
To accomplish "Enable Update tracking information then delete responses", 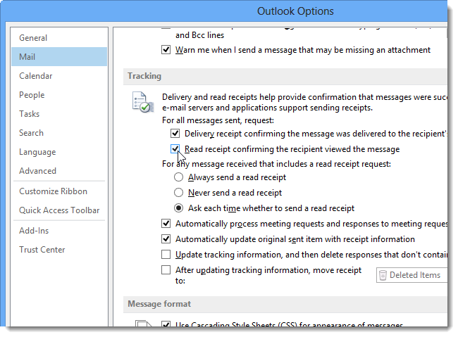I will click(x=166, y=255).
